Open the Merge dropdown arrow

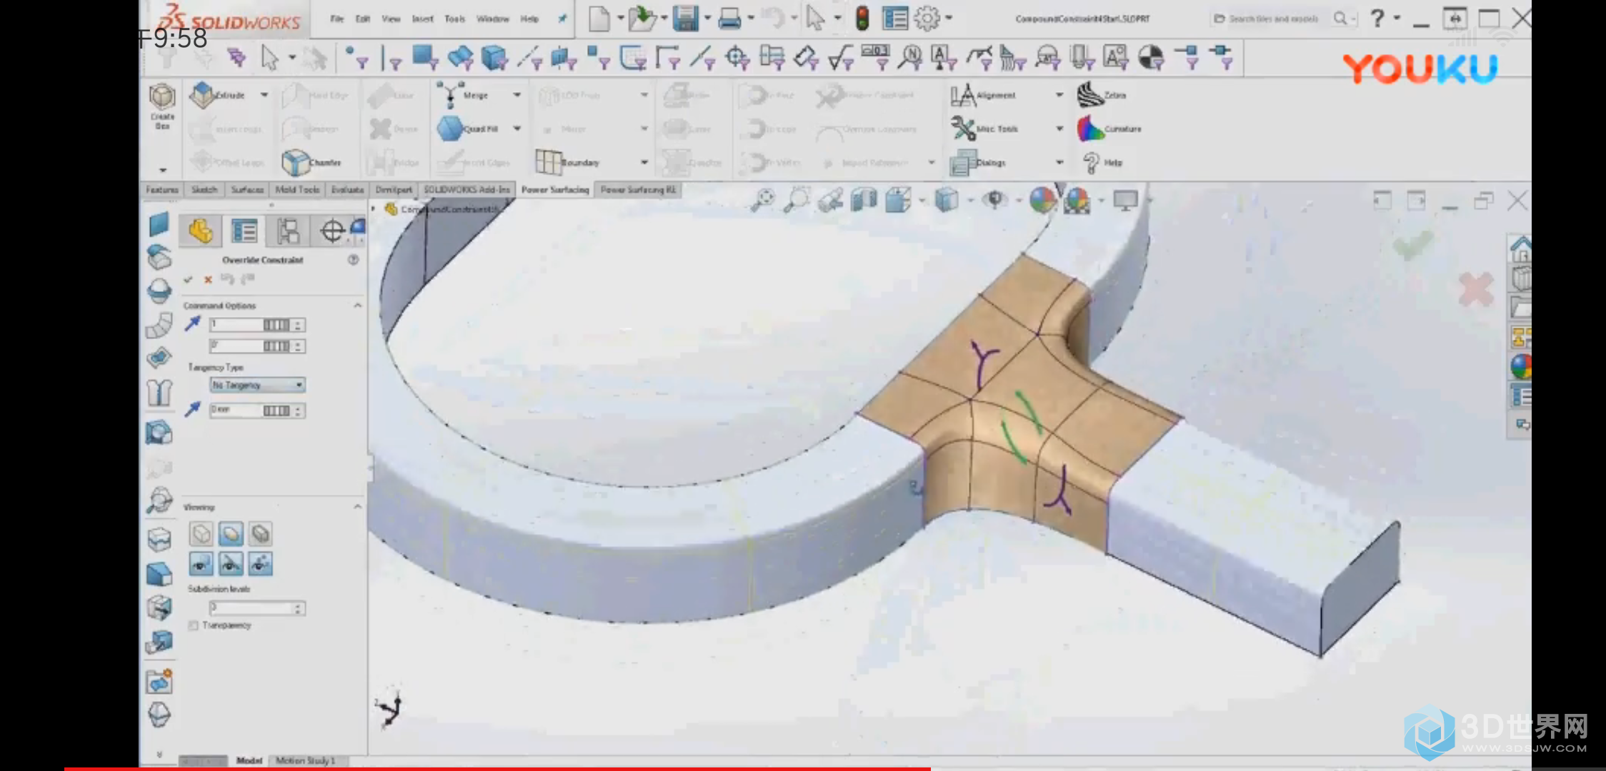pyautogui.click(x=517, y=95)
